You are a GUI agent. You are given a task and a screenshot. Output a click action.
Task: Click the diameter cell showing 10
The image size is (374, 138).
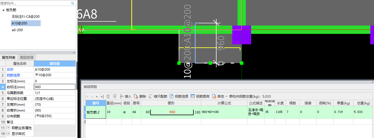point(114,112)
